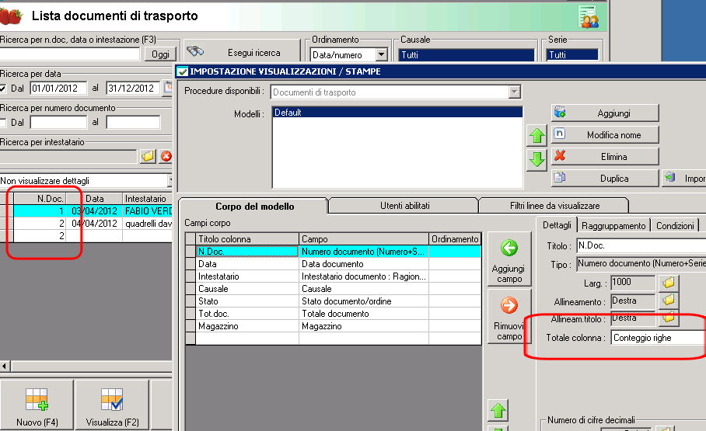706x431 pixels.
Task: Click the start date 01/01/2012 field
Action: point(58,89)
